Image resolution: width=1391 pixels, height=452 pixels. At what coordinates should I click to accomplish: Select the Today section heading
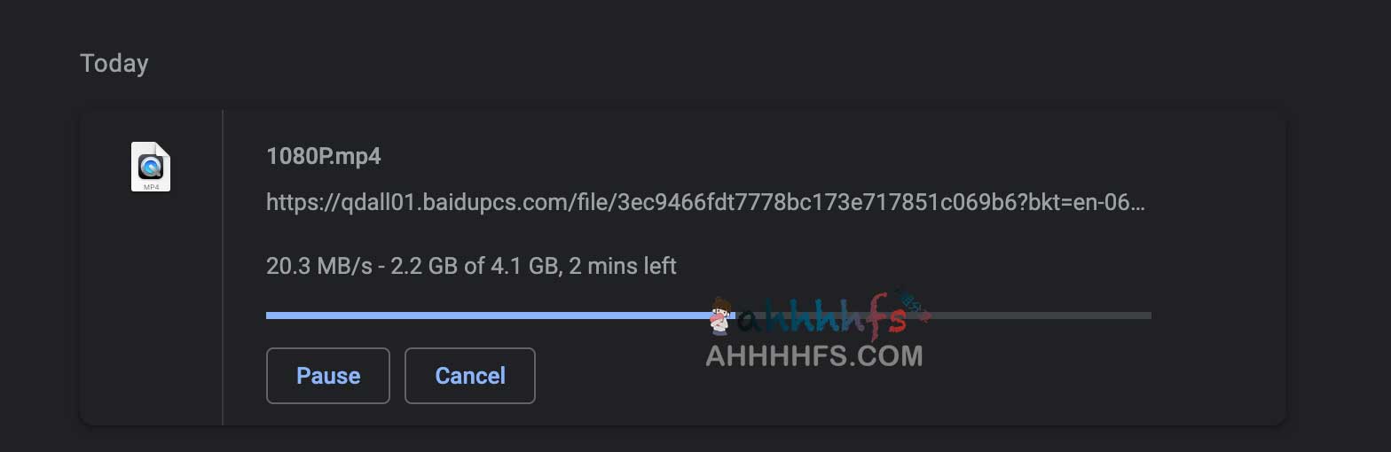click(114, 64)
